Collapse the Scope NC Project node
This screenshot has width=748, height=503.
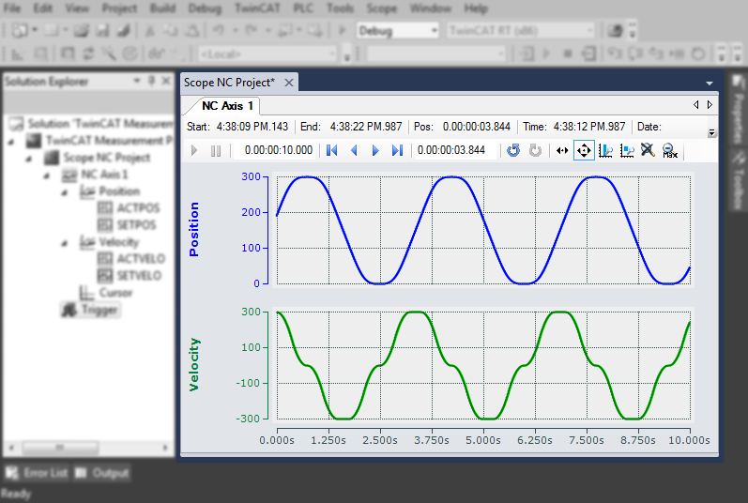(x=29, y=159)
